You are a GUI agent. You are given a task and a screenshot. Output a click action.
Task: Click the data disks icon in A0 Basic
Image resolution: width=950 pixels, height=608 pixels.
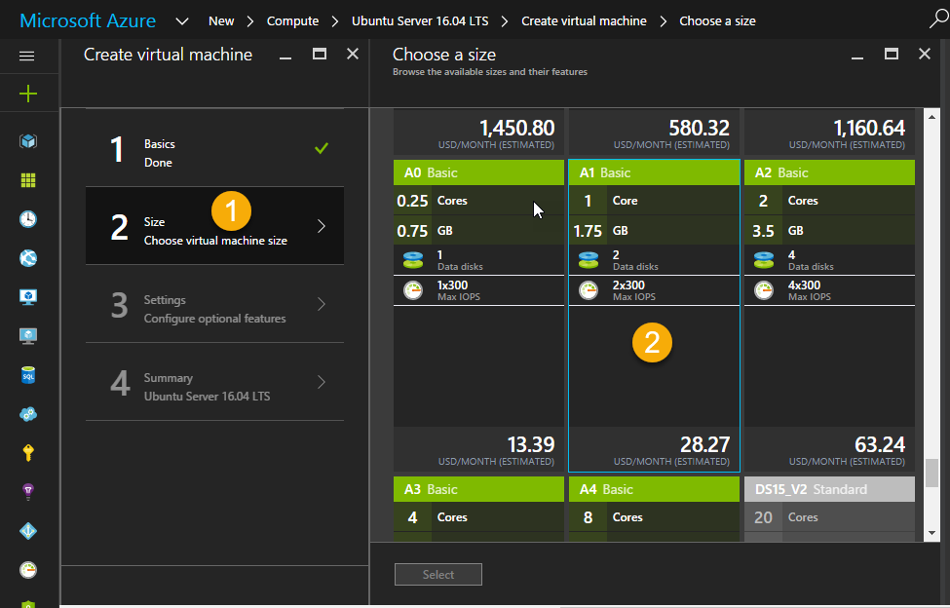413,260
